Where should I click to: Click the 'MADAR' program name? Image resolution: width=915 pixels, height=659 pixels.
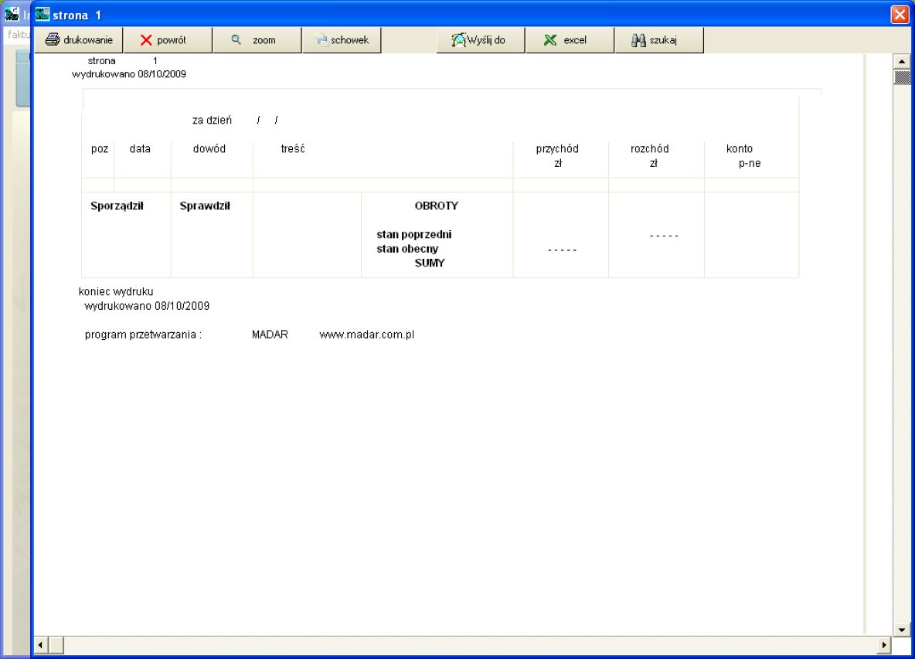[x=270, y=335]
